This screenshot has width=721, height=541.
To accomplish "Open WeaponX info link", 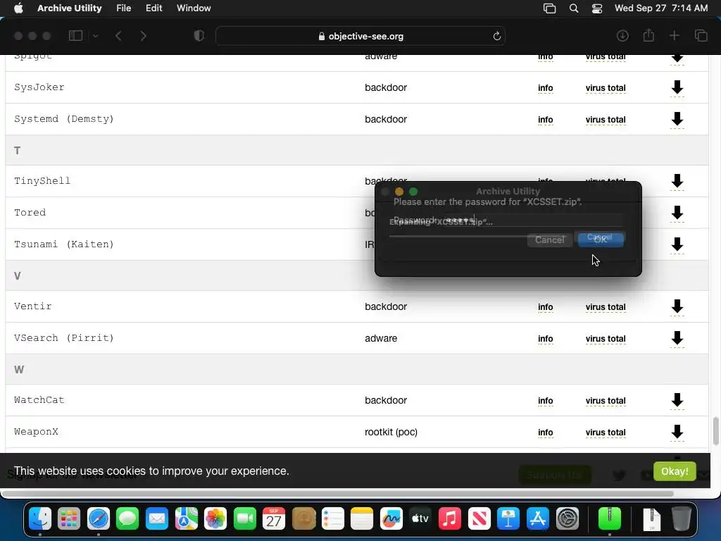I will click(546, 433).
